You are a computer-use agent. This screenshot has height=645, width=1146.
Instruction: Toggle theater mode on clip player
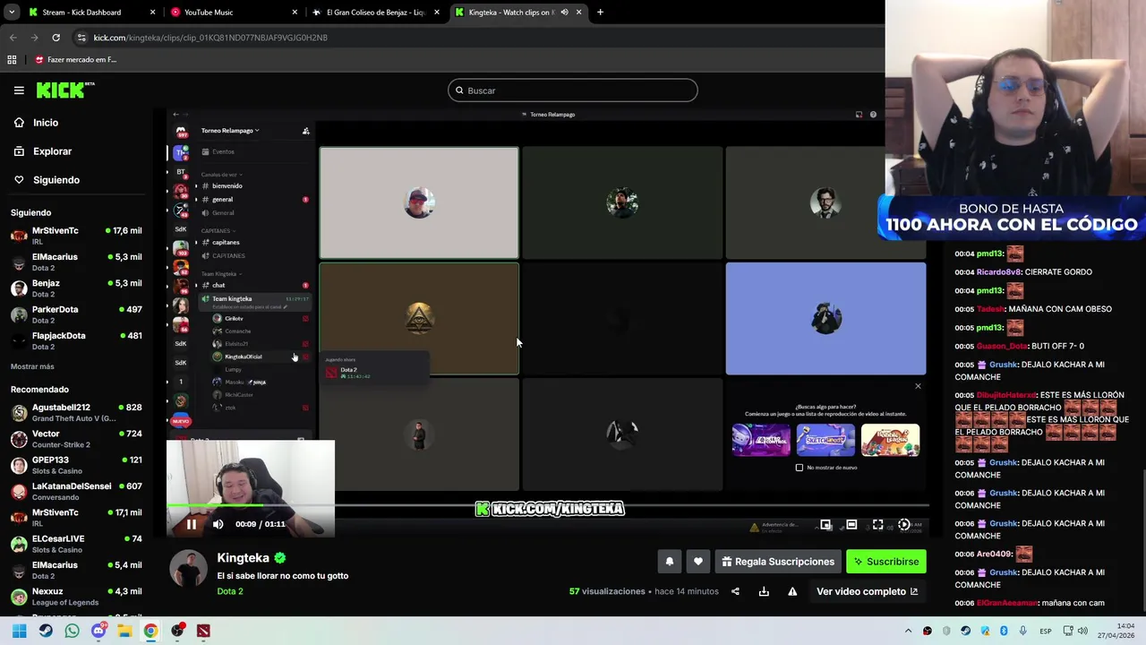pos(851,525)
